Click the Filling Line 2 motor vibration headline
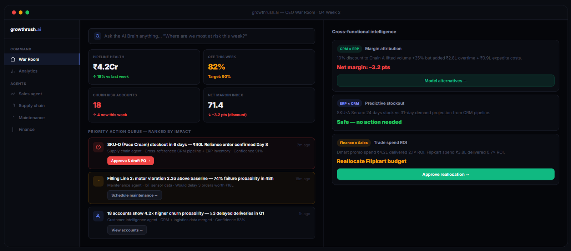Image resolution: width=571 pixels, height=251 pixels. tap(191, 179)
